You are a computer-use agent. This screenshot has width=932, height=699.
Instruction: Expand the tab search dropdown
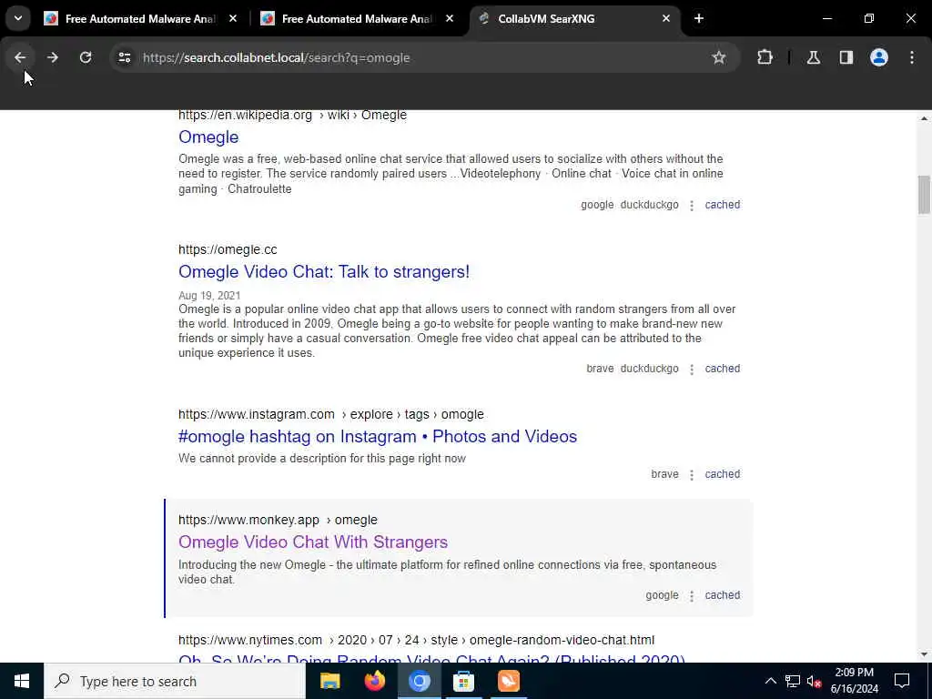(18, 18)
